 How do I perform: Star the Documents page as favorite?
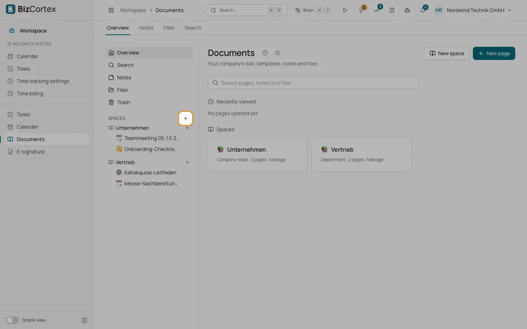[x=277, y=53]
